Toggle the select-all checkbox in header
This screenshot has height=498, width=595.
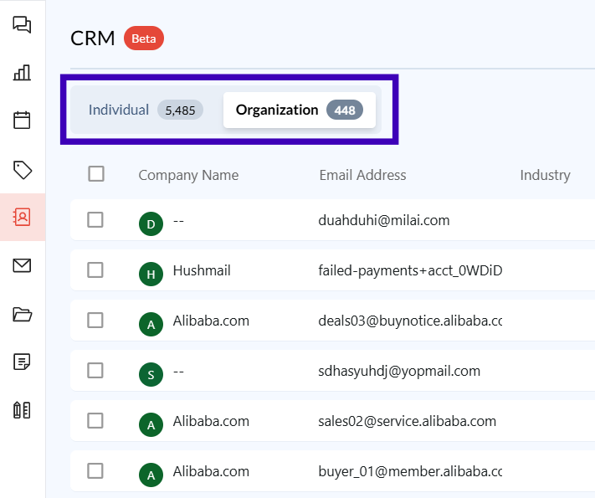(x=96, y=174)
